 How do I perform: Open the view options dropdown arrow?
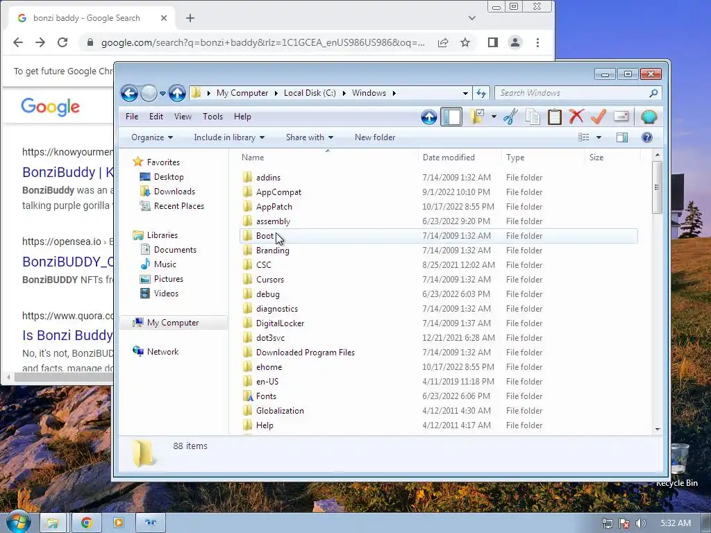(x=599, y=137)
